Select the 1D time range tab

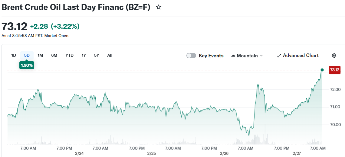coord(14,55)
